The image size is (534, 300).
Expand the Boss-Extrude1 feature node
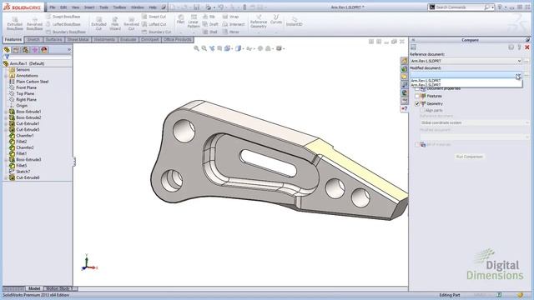click(x=6, y=112)
